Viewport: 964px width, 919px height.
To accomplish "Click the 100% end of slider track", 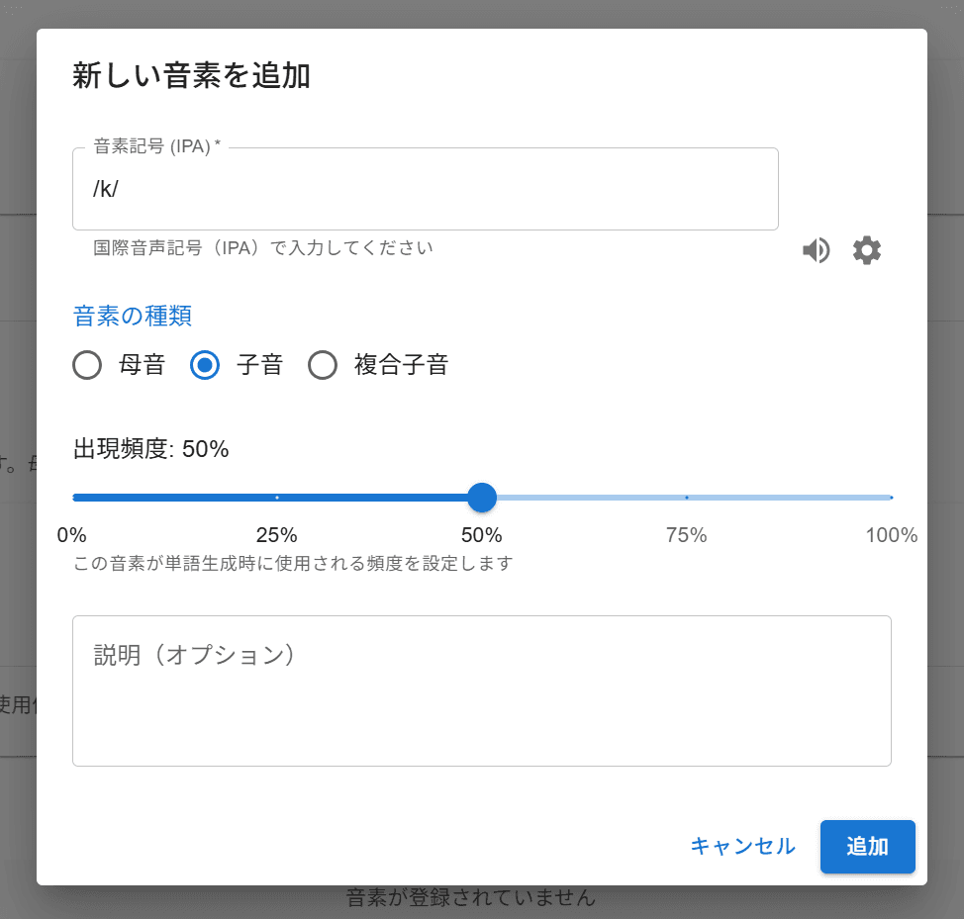I will tap(890, 497).
